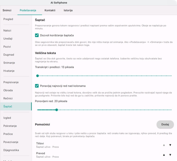The width and height of the screenshot is (177, 161).
Task: Move Titlovi assistant down with arrow
Action: (x=170, y=145)
